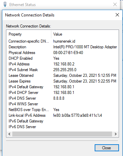Click the Value column header

coord(85,34)
